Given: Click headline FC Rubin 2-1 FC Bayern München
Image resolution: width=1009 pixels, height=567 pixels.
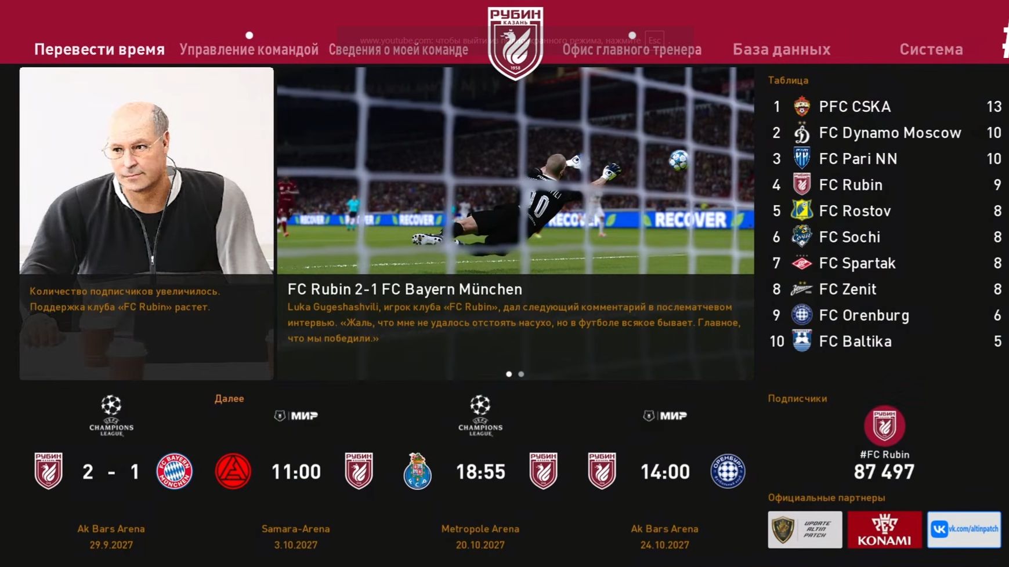Looking at the screenshot, I should click(x=405, y=289).
